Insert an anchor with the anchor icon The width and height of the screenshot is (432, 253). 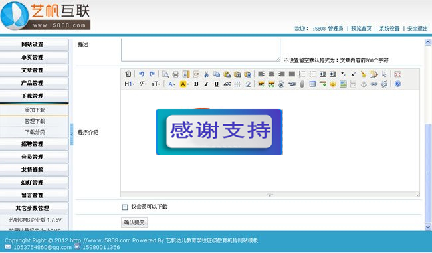[x=364, y=84]
